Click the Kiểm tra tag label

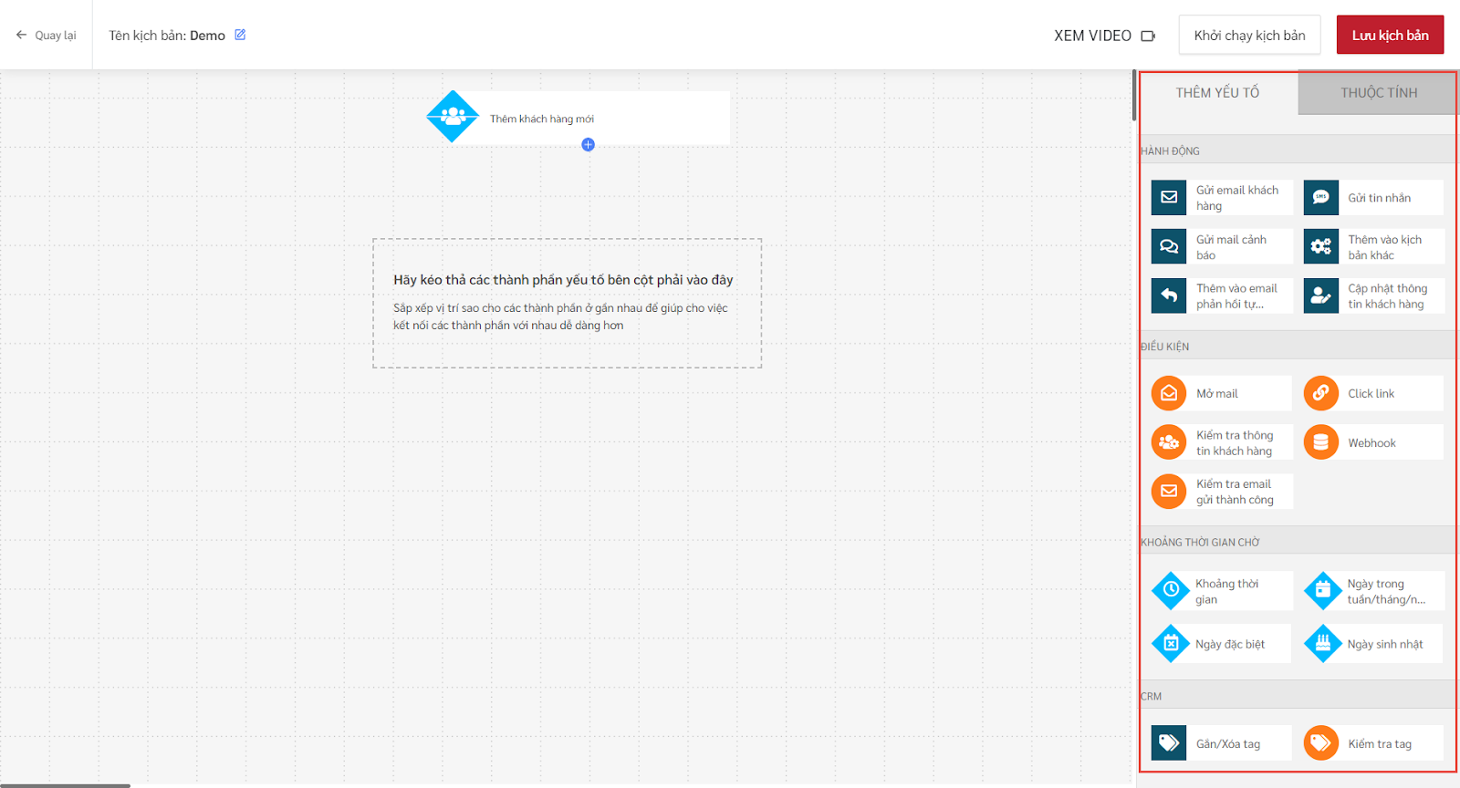[x=1380, y=744]
